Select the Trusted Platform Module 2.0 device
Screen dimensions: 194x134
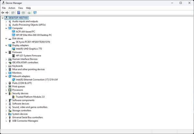[30, 97]
